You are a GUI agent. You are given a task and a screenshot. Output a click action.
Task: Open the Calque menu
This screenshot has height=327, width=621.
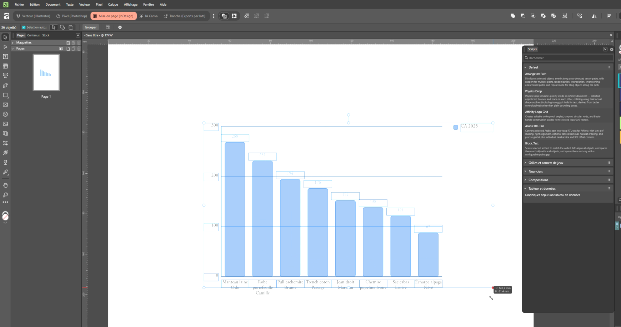pos(113,4)
